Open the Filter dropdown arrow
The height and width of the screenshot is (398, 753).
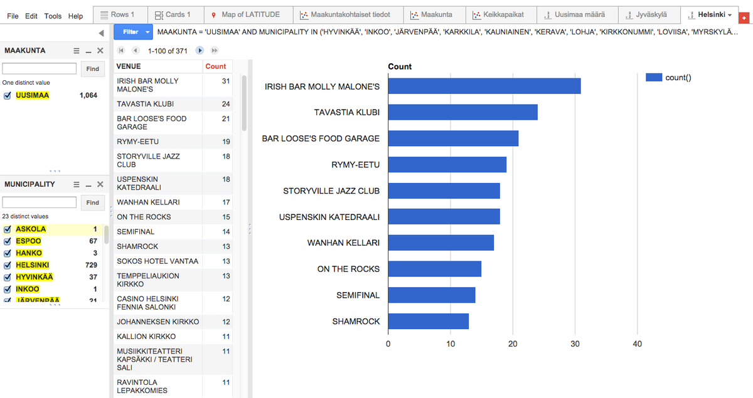click(147, 31)
